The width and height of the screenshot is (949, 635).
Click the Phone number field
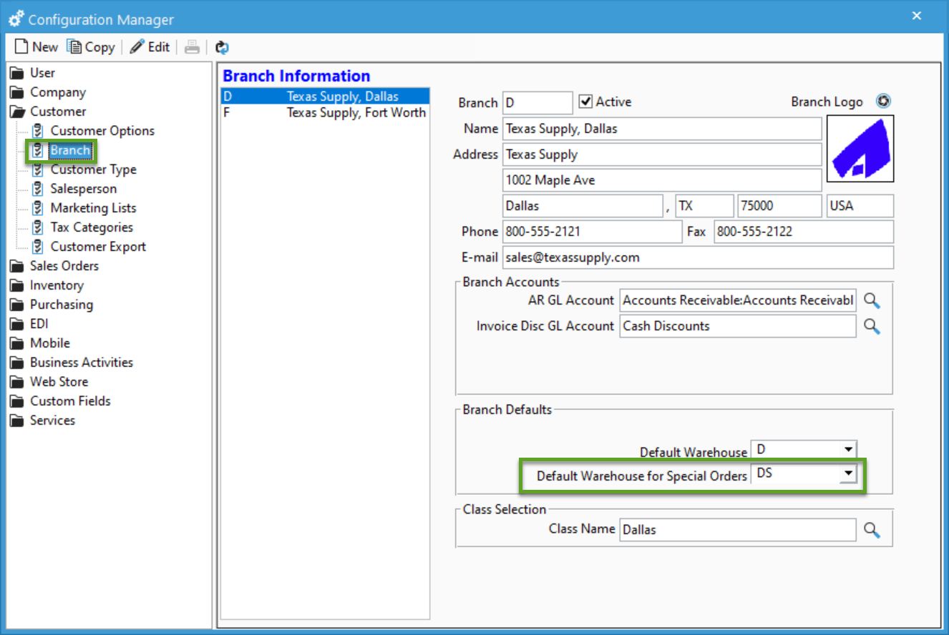click(x=593, y=232)
